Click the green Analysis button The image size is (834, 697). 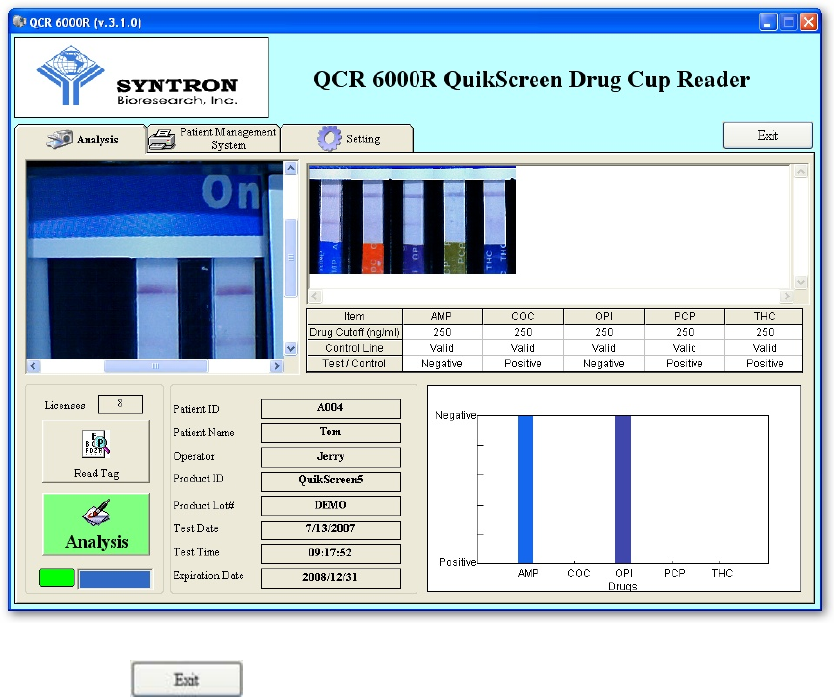97,524
